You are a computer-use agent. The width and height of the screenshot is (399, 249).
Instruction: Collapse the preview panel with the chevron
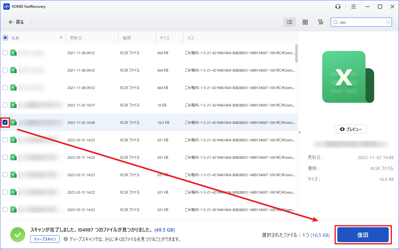[300, 132]
